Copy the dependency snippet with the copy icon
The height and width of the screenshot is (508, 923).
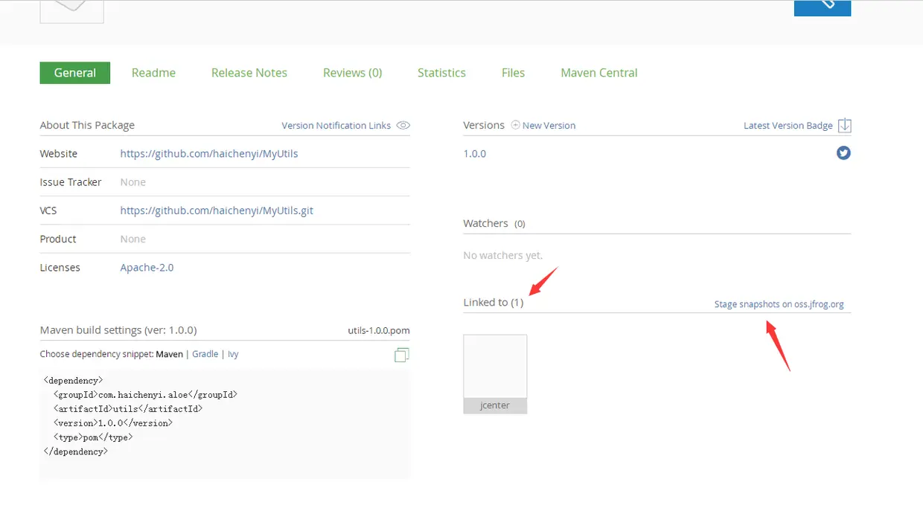[402, 355]
